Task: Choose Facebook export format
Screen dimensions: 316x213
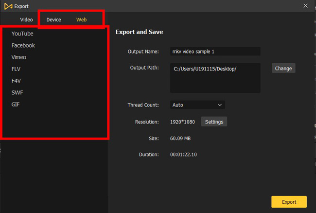Action: click(x=23, y=45)
